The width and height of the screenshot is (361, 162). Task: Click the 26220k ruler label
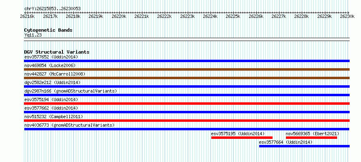pyautogui.click(x=119, y=16)
